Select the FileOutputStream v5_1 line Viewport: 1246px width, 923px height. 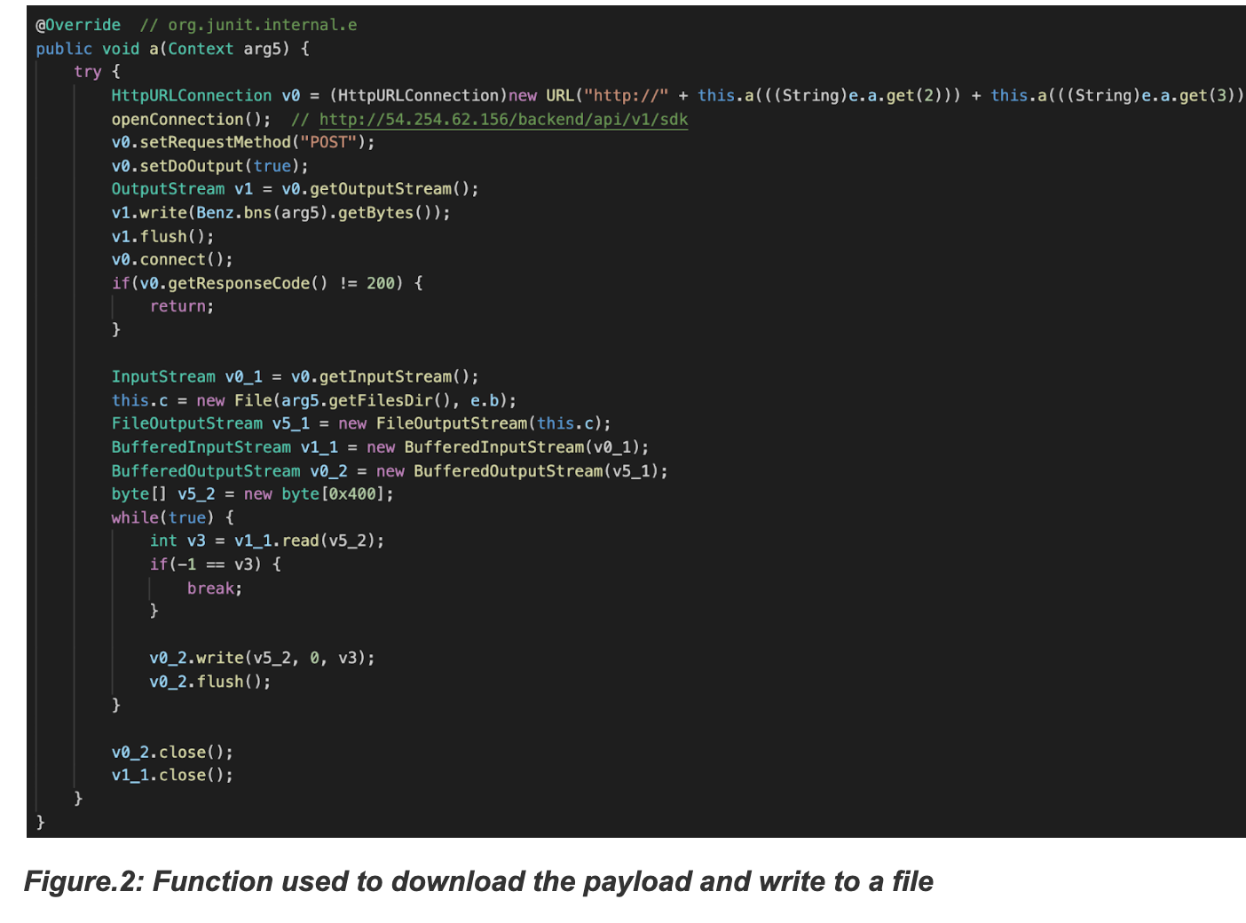point(361,423)
